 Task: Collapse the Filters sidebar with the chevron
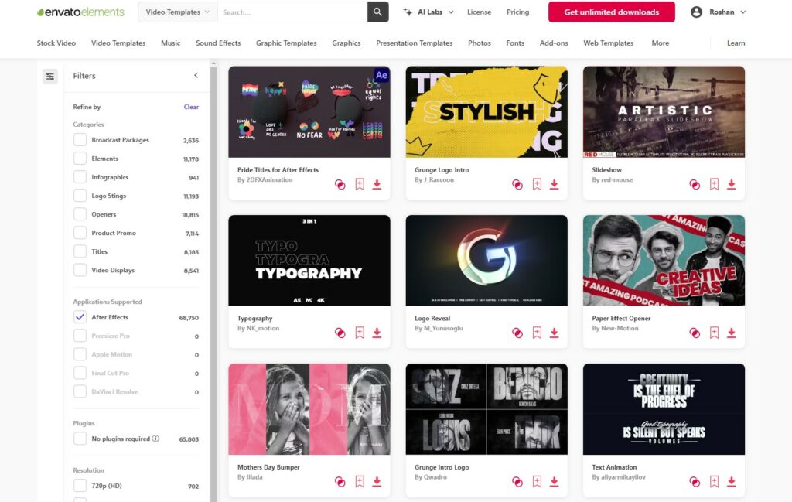click(x=196, y=76)
